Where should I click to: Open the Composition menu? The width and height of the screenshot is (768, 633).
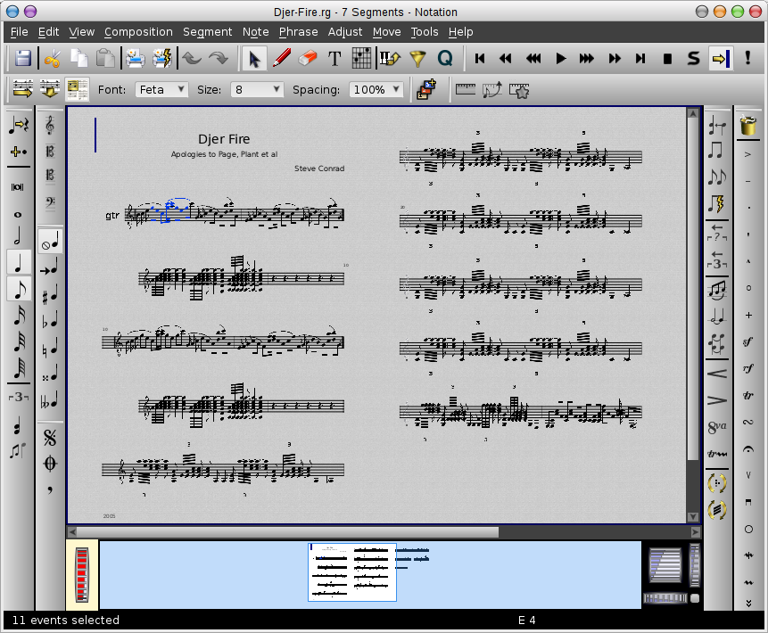138,32
